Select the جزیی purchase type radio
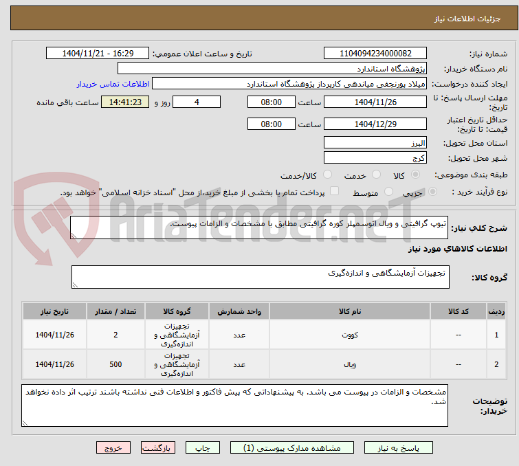The height and width of the screenshot is (466, 519). pyautogui.click(x=432, y=192)
